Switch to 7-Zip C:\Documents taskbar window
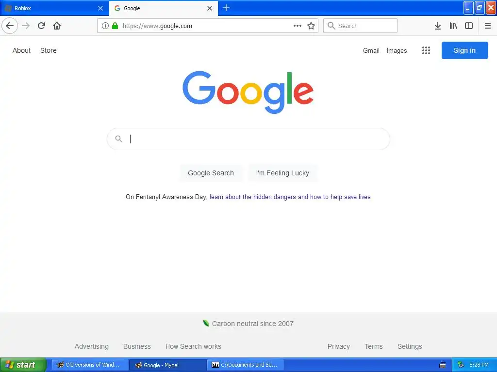497x372 pixels. click(x=246, y=365)
